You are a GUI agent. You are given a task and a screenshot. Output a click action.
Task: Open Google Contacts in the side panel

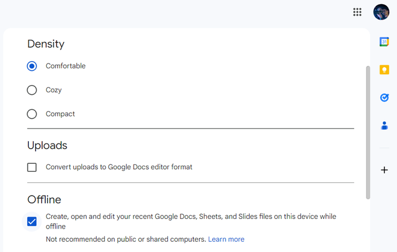click(x=384, y=125)
